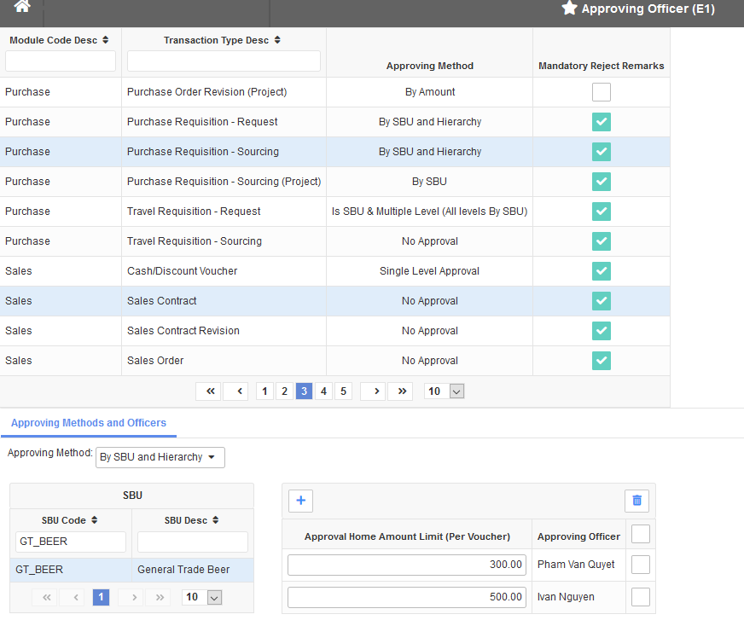The image size is (744, 626).
Task: Click the plus icon to add an approving officer
Action: point(300,501)
